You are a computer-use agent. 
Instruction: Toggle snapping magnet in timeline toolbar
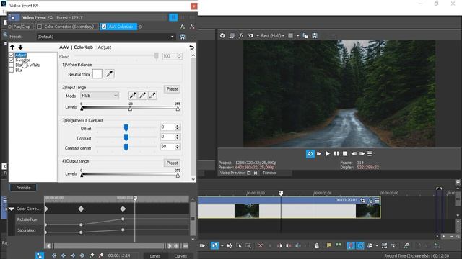click(351, 245)
